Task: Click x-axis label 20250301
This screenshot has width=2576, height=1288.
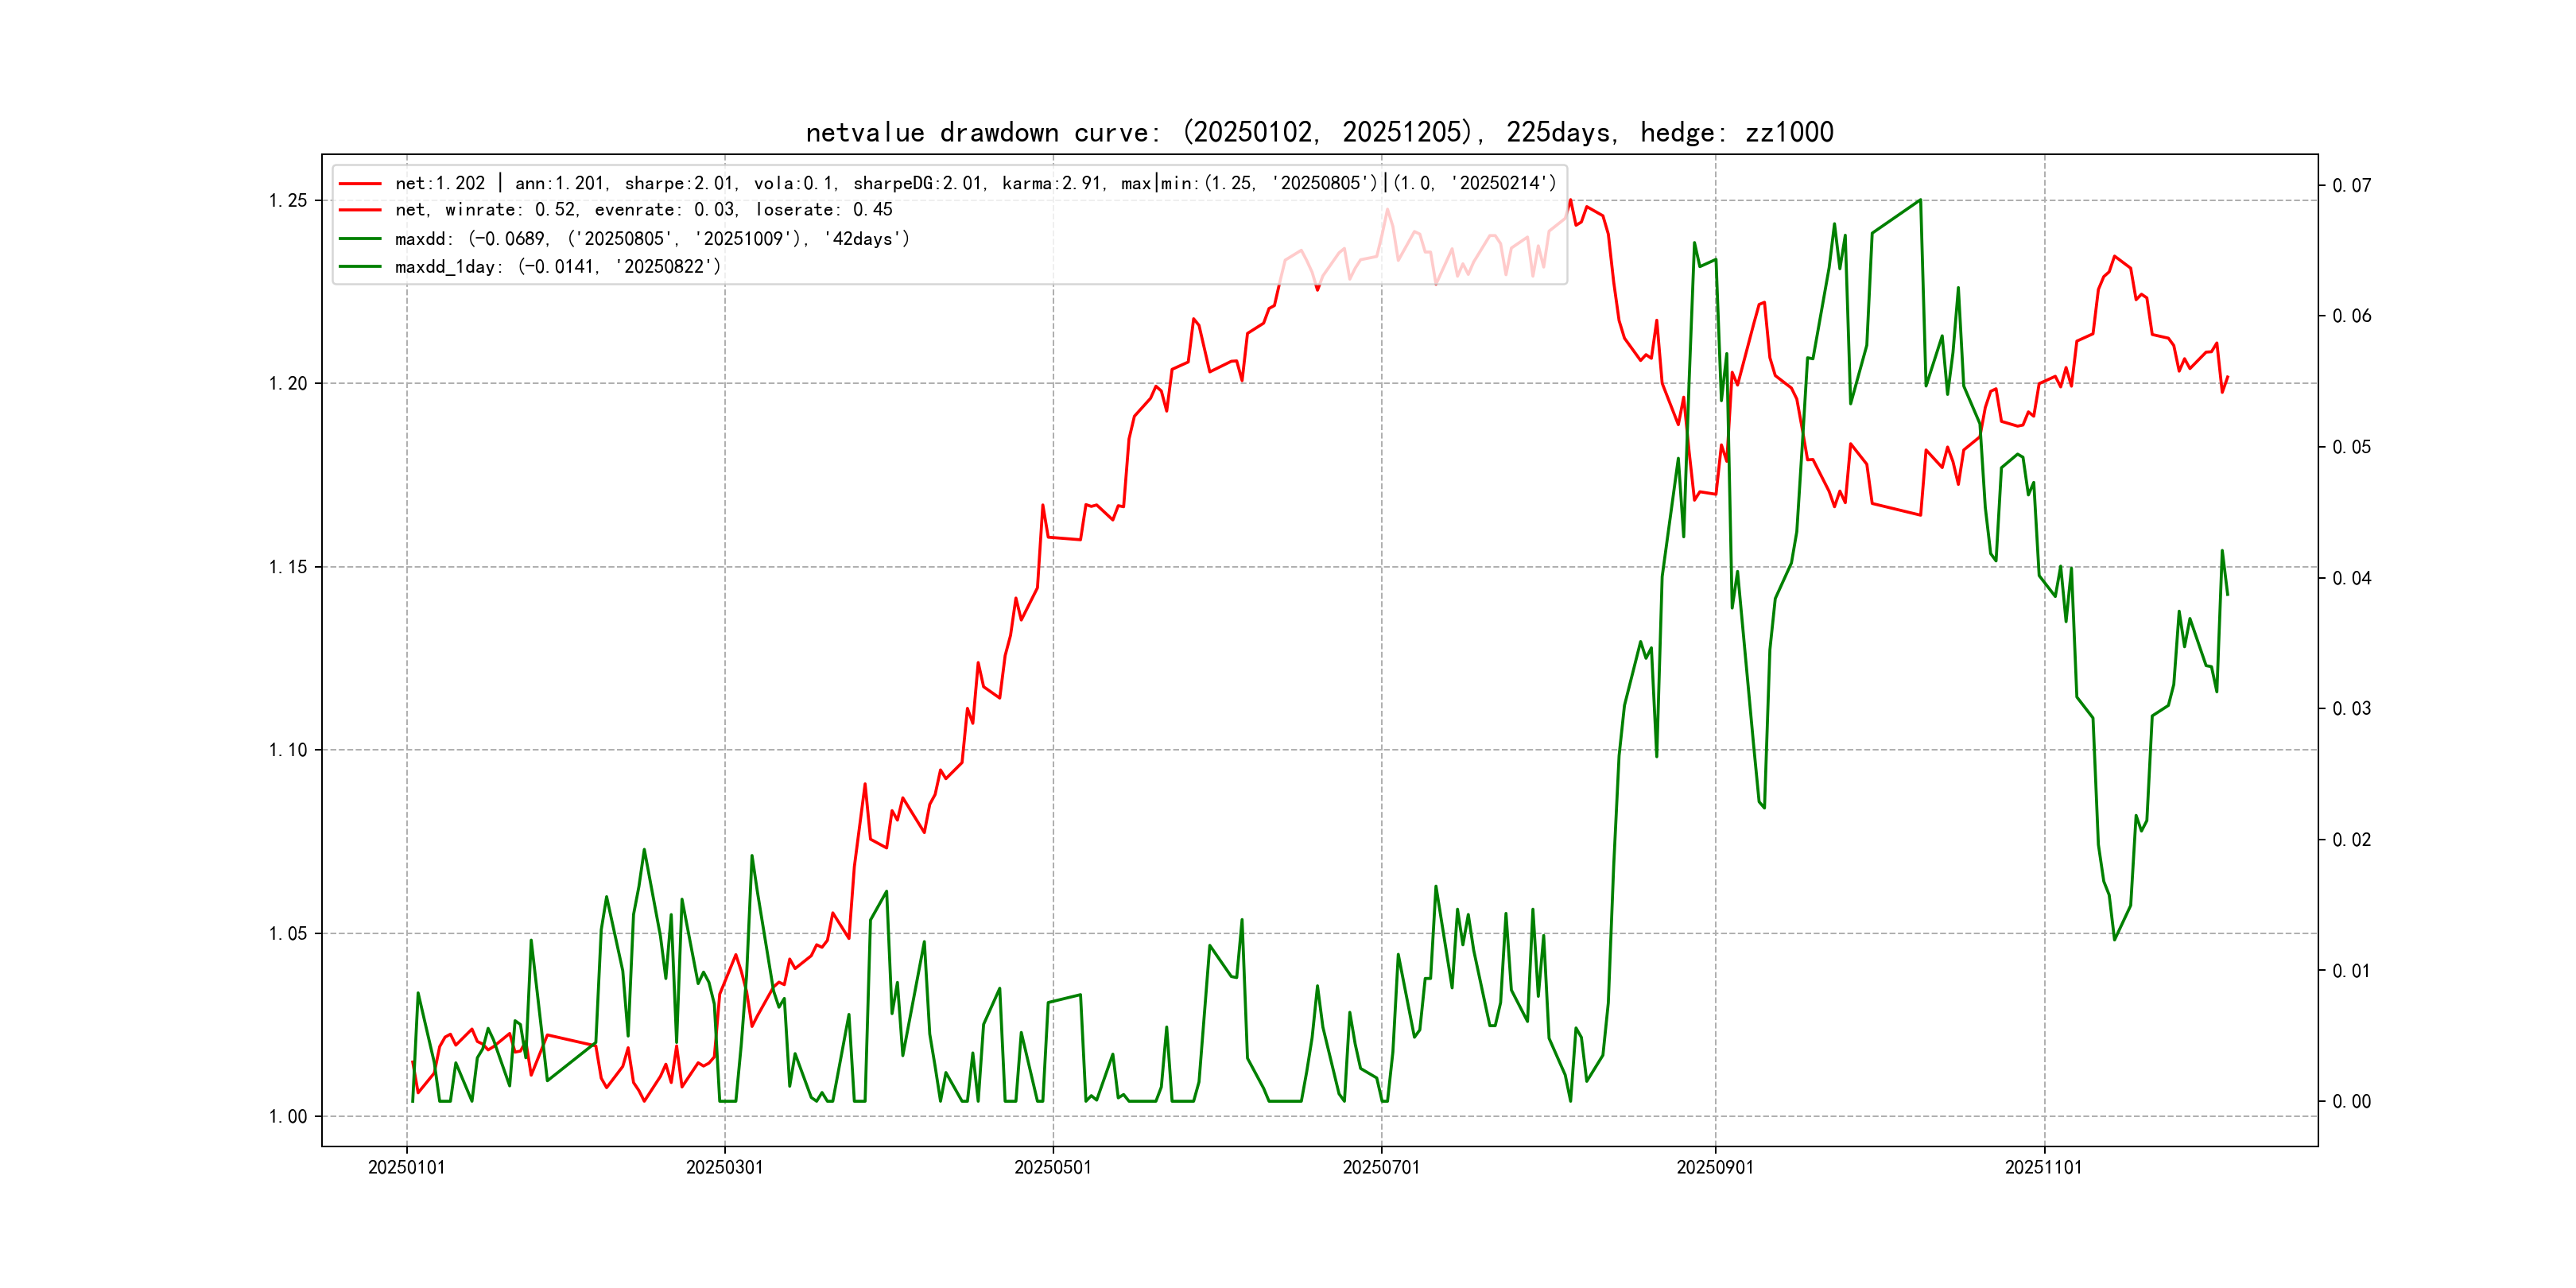Action: click(x=724, y=1168)
